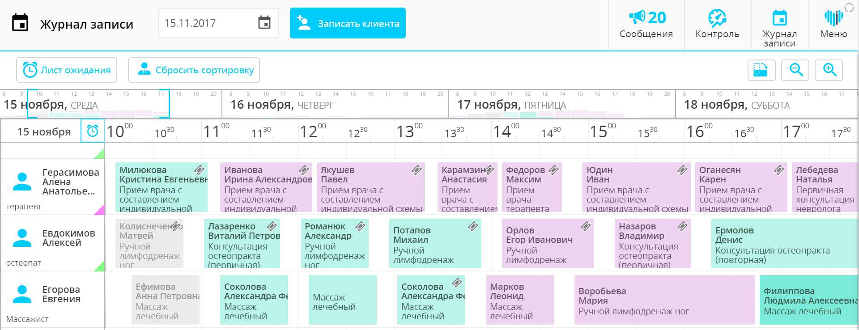The image size is (859, 330).
Task: Open the Контроль section
Action: point(717,24)
